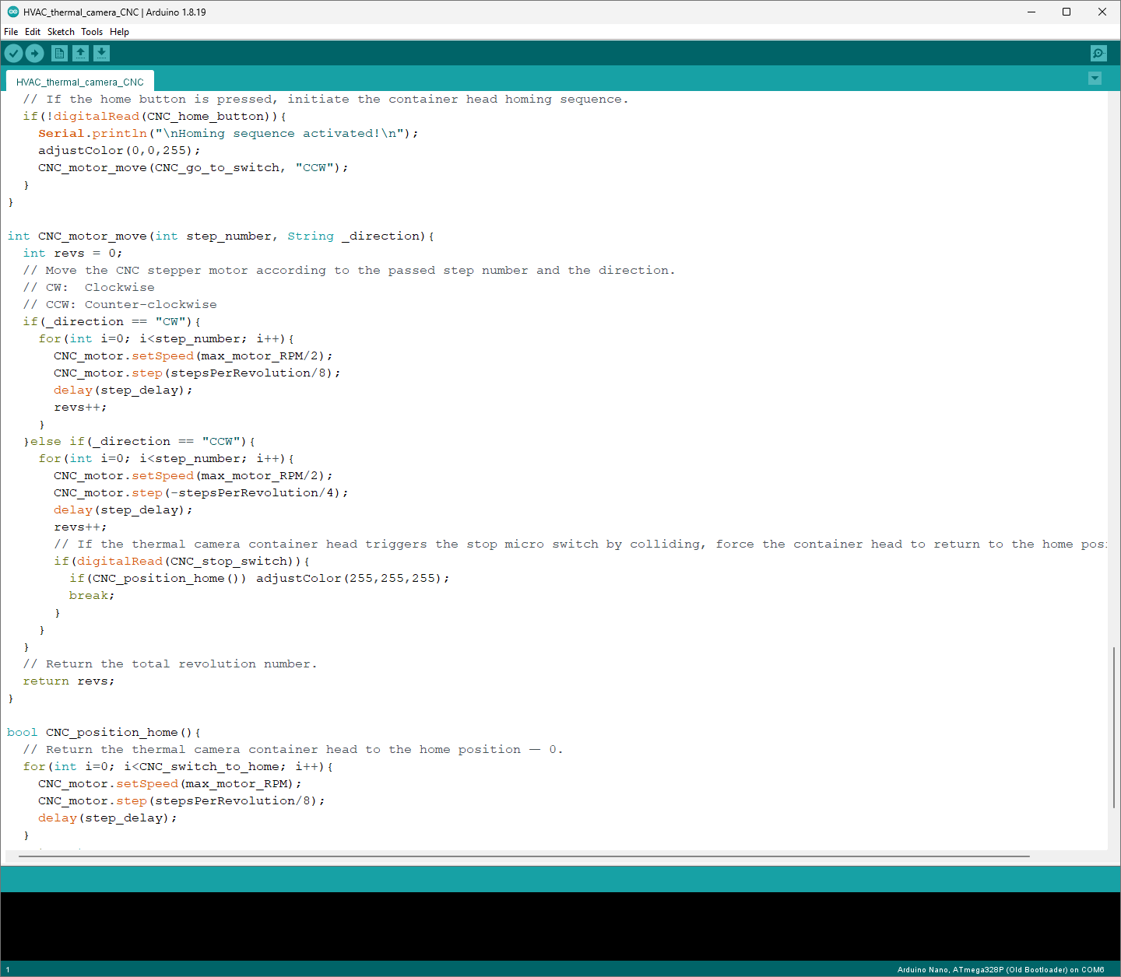Click the Verify sketch checkmark icon
1121x977 pixels.
pyautogui.click(x=14, y=53)
